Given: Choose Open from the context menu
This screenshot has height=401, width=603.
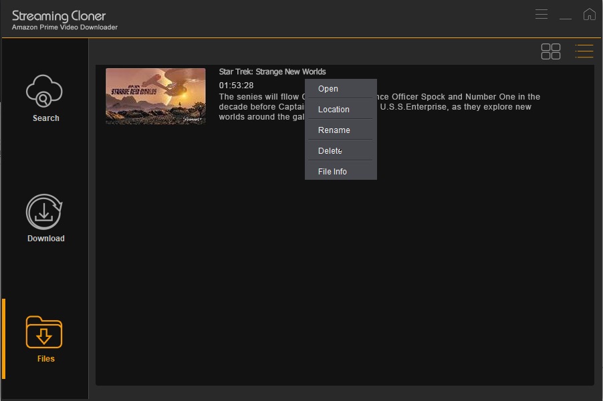Looking at the screenshot, I should coord(341,88).
